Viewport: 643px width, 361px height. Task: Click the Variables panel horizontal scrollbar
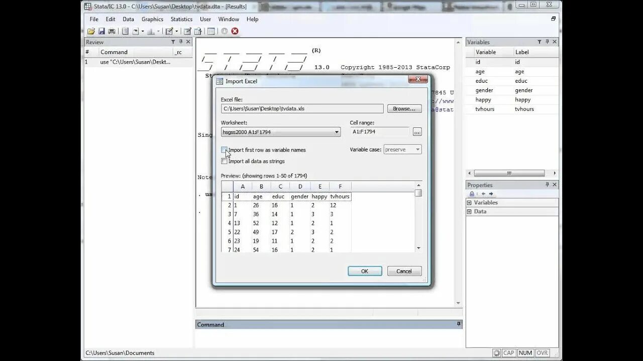pos(509,173)
